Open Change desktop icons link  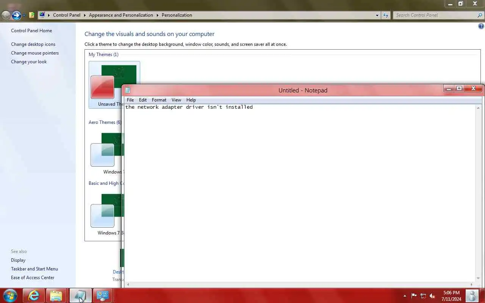pyautogui.click(x=33, y=44)
